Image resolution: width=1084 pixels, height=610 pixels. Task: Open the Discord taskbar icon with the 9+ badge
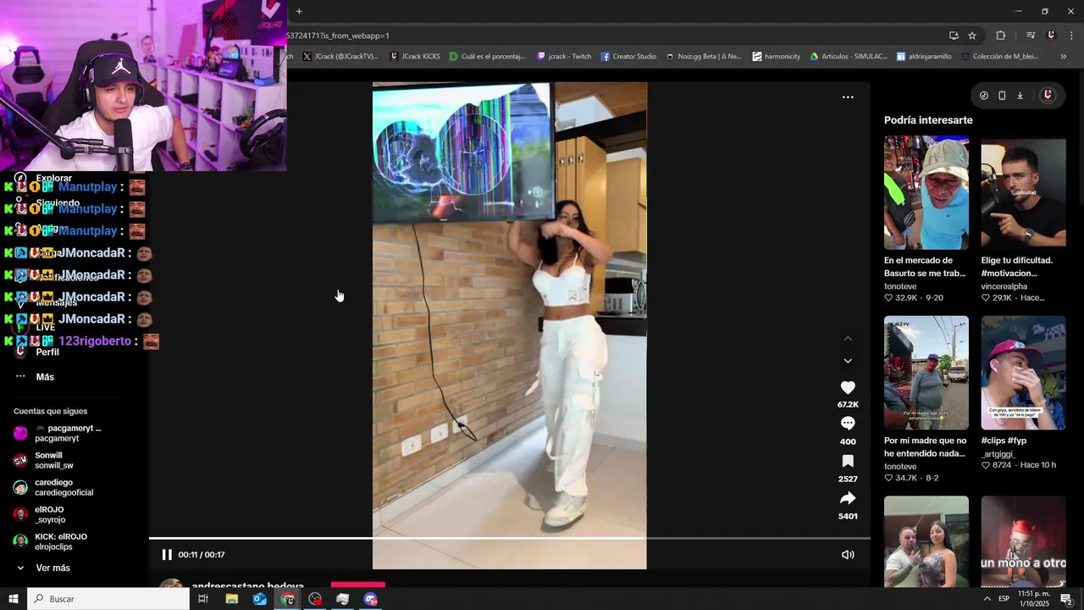click(x=370, y=599)
